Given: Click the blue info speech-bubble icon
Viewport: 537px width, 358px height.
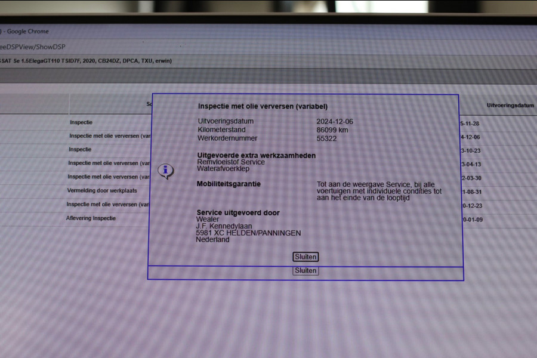Looking at the screenshot, I should [x=166, y=171].
